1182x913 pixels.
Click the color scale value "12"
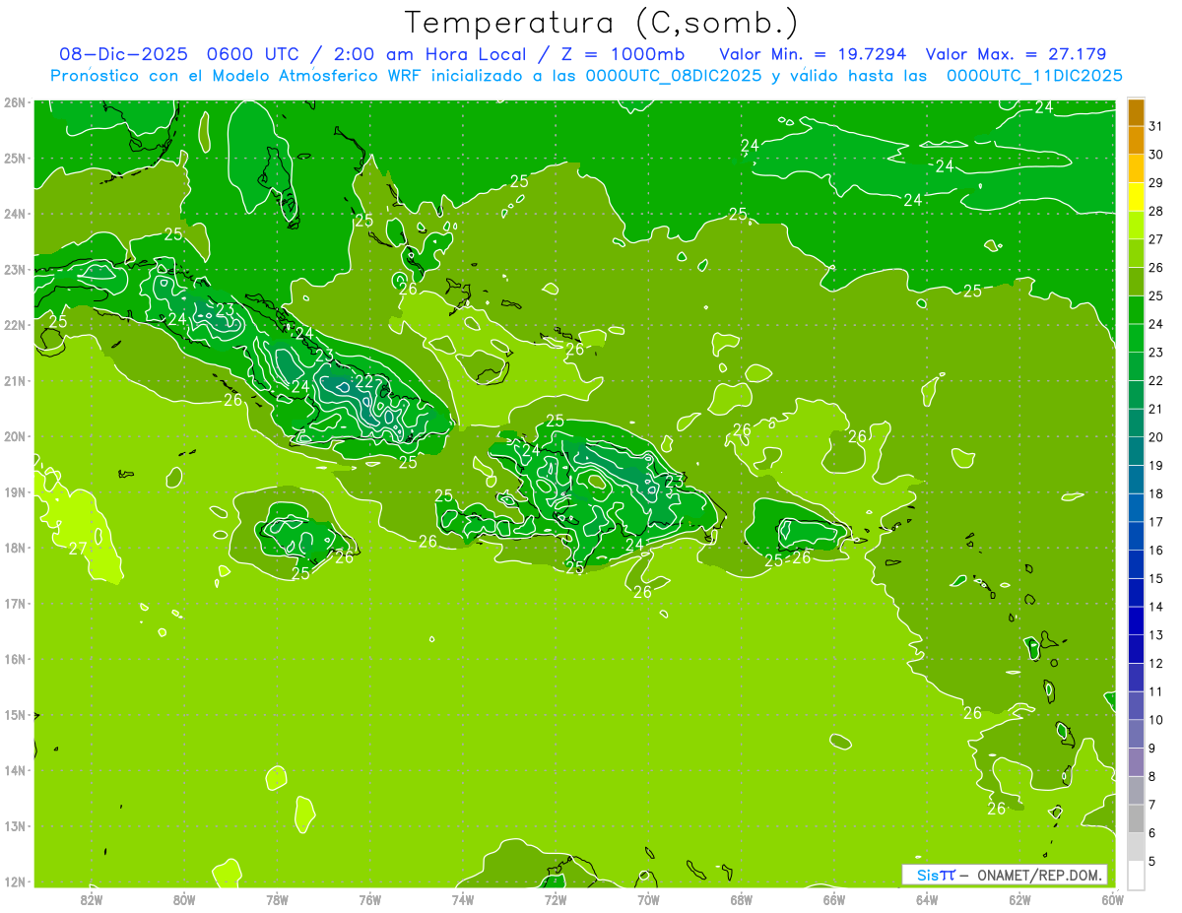[1155, 663]
